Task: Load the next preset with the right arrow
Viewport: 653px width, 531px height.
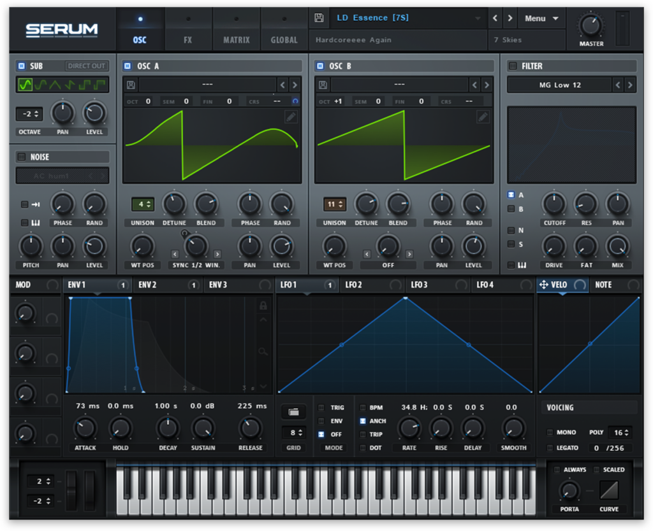Action: pyautogui.click(x=509, y=18)
